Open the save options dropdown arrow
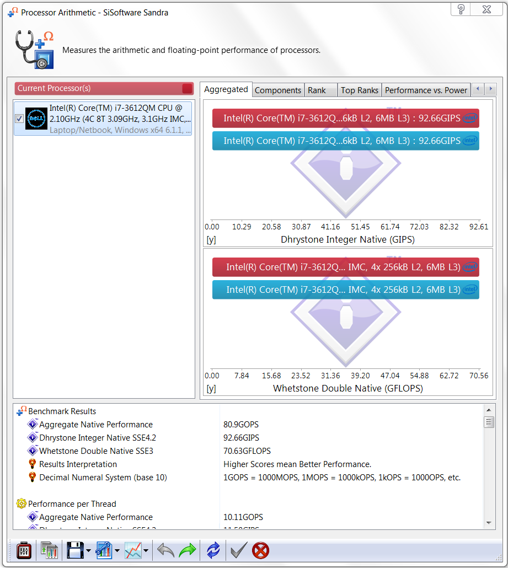Image resolution: width=508 pixels, height=568 pixels. (88, 551)
